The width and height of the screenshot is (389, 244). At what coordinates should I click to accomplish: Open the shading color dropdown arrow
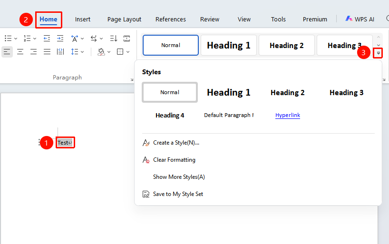(108, 52)
